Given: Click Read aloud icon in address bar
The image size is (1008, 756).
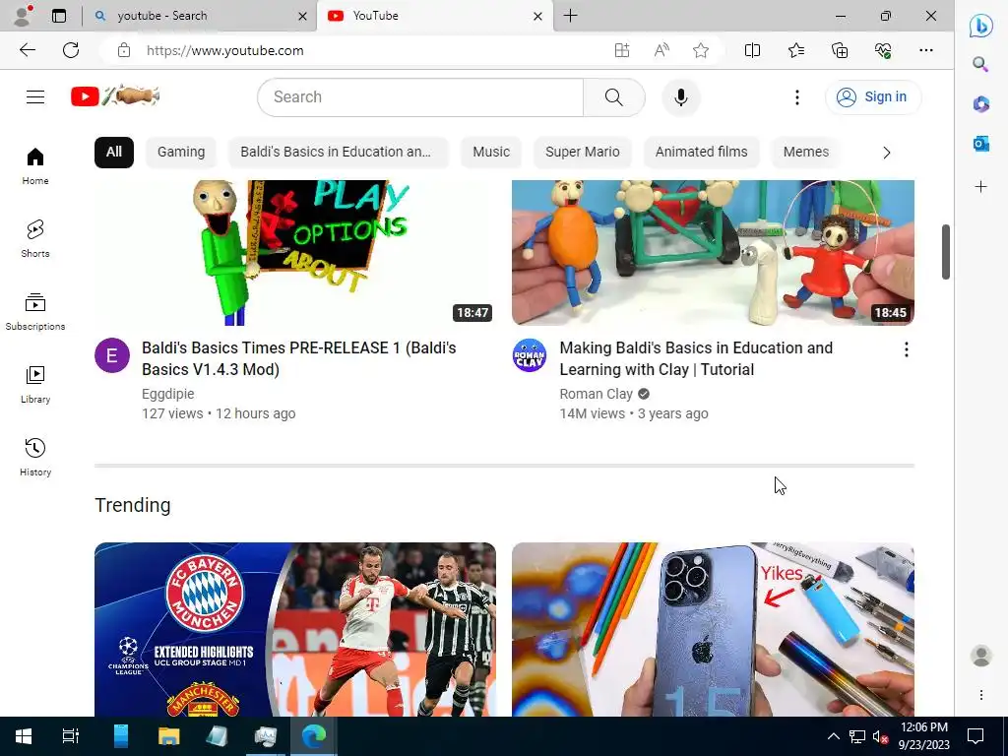Looking at the screenshot, I should point(661,50).
